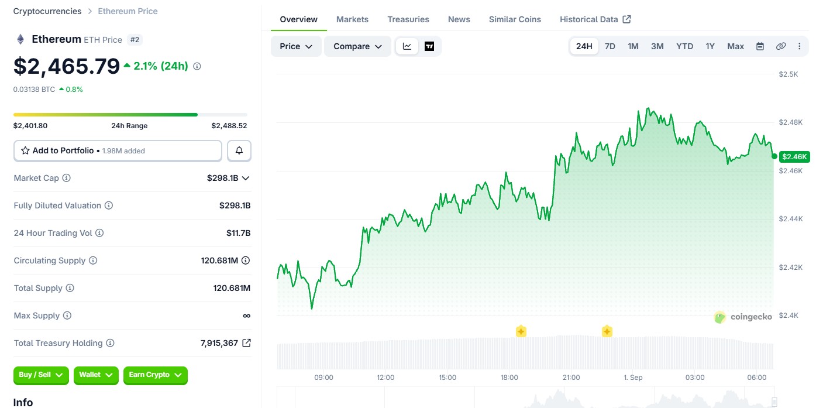Click the chart link share icon
The height and width of the screenshot is (408, 816).
click(781, 46)
